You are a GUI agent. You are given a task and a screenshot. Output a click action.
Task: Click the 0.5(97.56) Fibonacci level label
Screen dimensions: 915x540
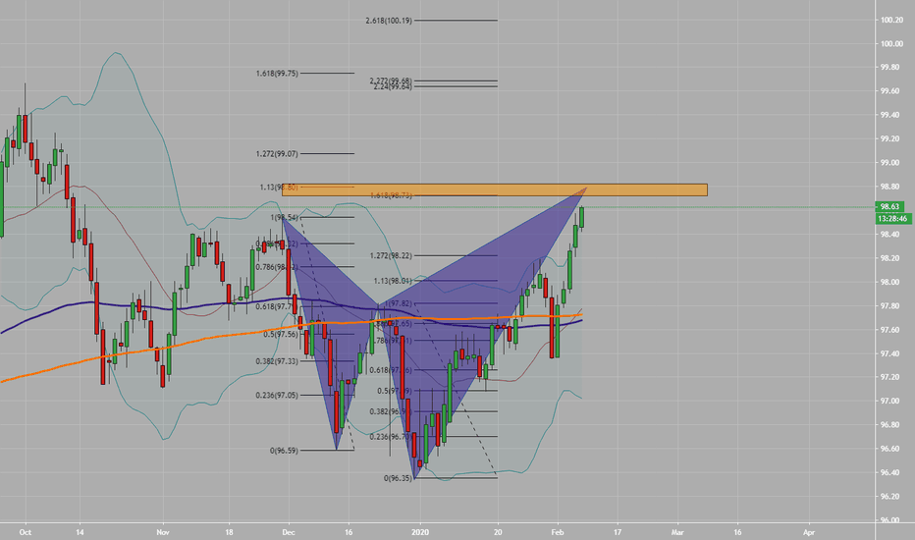tap(281, 335)
